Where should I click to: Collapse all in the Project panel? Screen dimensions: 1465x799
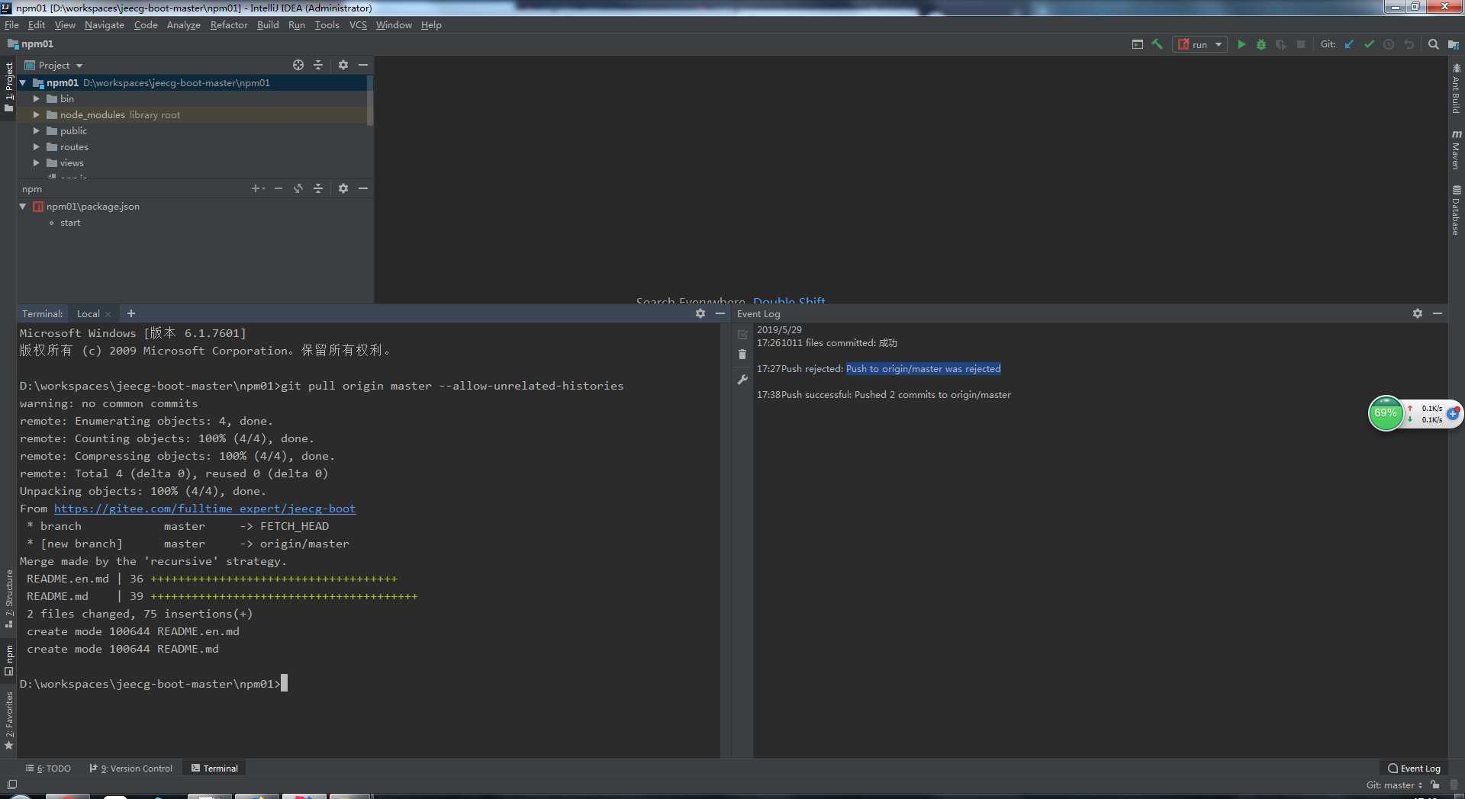318,65
